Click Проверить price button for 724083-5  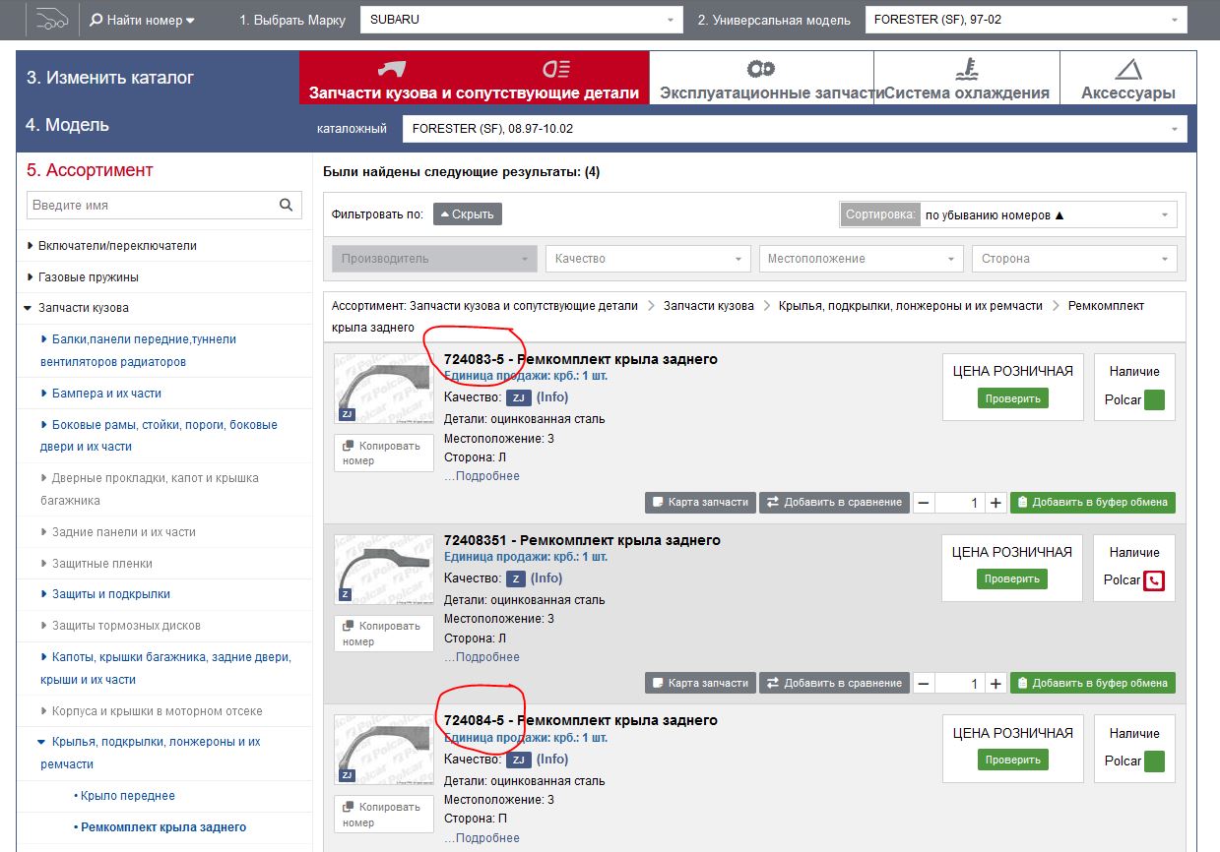(1012, 398)
